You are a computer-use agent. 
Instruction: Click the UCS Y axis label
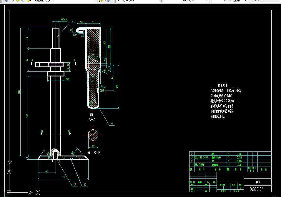click(10, 163)
